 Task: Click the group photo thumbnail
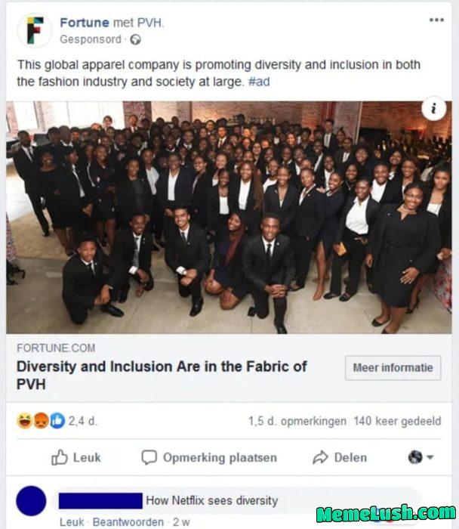[229, 218]
